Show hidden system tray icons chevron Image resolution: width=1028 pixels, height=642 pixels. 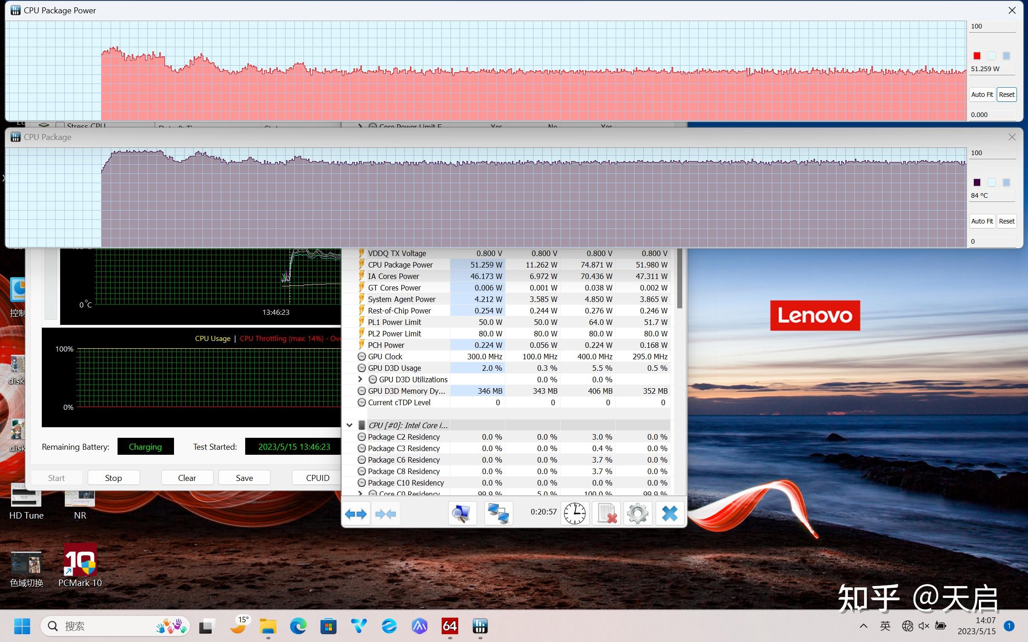(x=863, y=626)
